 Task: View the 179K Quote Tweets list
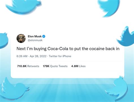point(55,66)
